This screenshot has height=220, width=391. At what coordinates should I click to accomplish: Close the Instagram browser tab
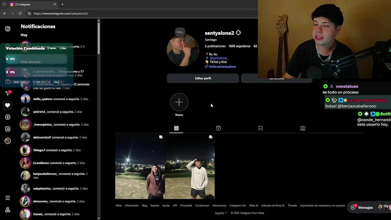(x=55, y=4)
